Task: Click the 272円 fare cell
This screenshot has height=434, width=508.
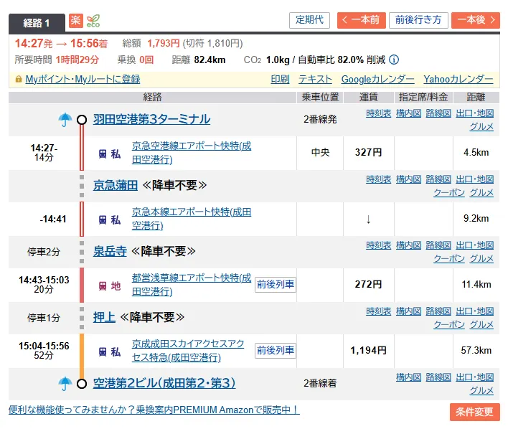Action: click(x=368, y=284)
